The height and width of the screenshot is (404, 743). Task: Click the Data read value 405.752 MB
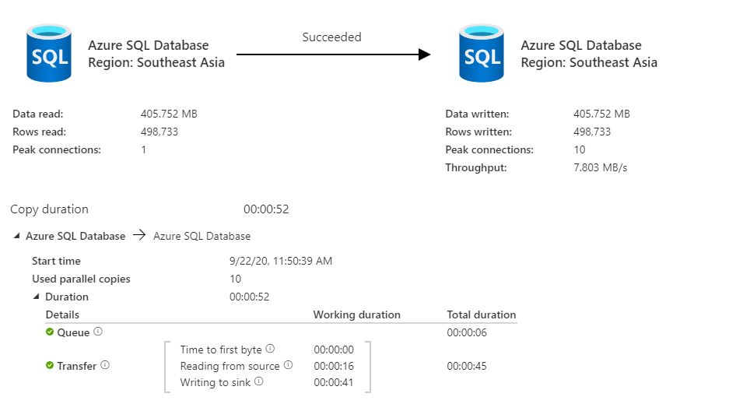point(169,114)
